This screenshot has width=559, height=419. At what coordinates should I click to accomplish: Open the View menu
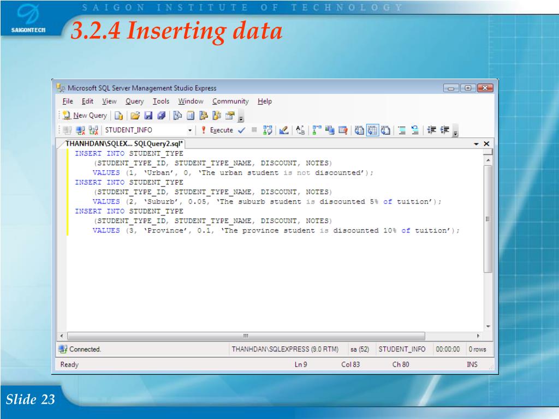109,101
